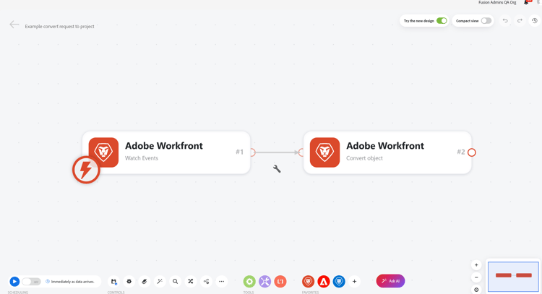This screenshot has height=294, width=542.
Task: Click the minimap overview thumbnail
Action: pyautogui.click(x=513, y=277)
